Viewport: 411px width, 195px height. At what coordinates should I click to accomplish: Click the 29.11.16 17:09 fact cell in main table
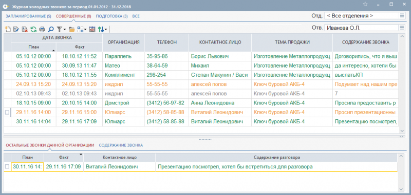[x=79, y=121]
